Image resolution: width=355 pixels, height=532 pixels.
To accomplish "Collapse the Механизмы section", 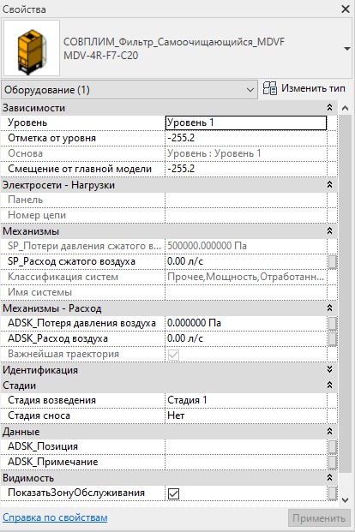I will pyautogui.click(x=329, y=231).
